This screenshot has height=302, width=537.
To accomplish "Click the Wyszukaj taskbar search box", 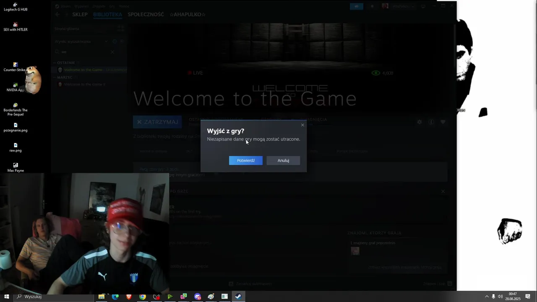I will click(x=55, y=297).
